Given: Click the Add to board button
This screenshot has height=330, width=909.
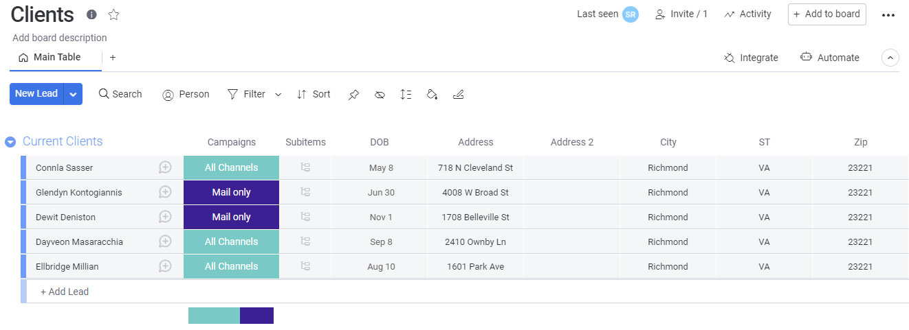Looking at the screenshot, I should click(x=826, y=14).
